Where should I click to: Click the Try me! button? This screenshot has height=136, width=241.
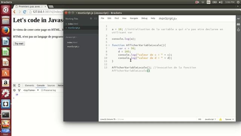(x=19, y=43)
